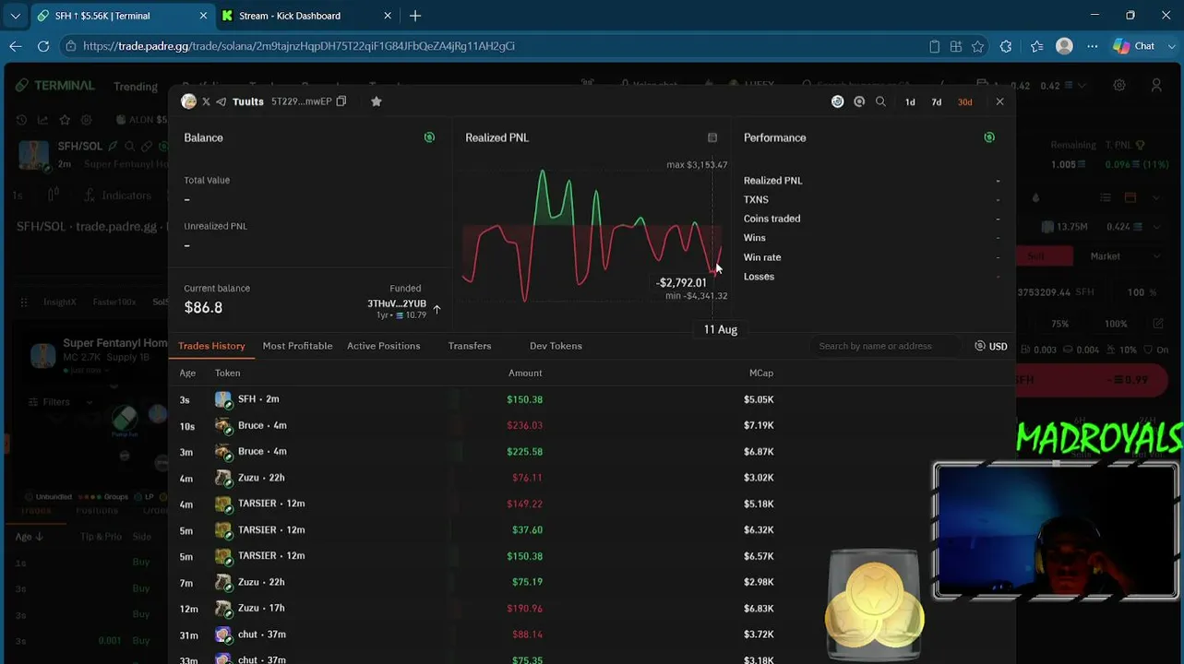This screenshot has height=664, width=1184.
Task: Open Terminal settings gear icon
Action: (1119, 85)
